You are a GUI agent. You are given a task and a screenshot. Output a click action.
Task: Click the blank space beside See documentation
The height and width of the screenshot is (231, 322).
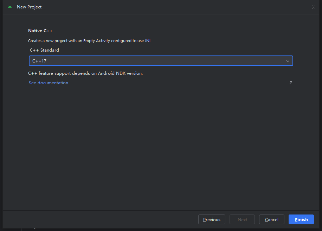pyautogui.click(x=176, y=83)
